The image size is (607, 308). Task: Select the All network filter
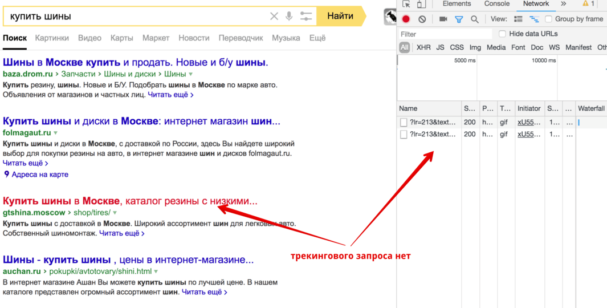pos(405,47)
